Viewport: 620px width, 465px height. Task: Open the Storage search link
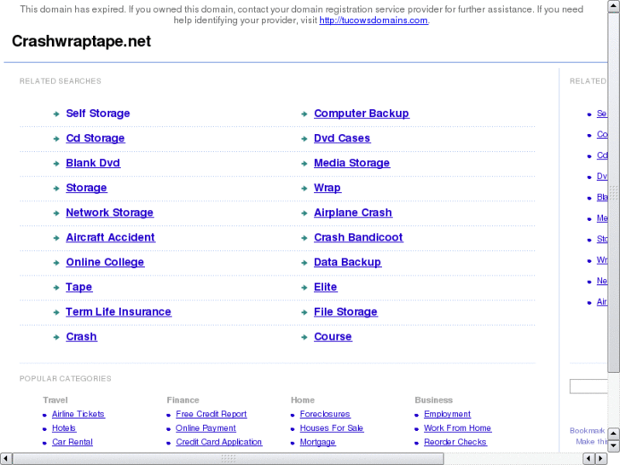(86, 188)
